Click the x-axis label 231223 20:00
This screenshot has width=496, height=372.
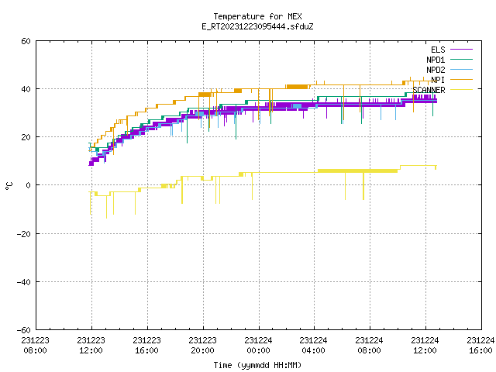tap(203, 346)
